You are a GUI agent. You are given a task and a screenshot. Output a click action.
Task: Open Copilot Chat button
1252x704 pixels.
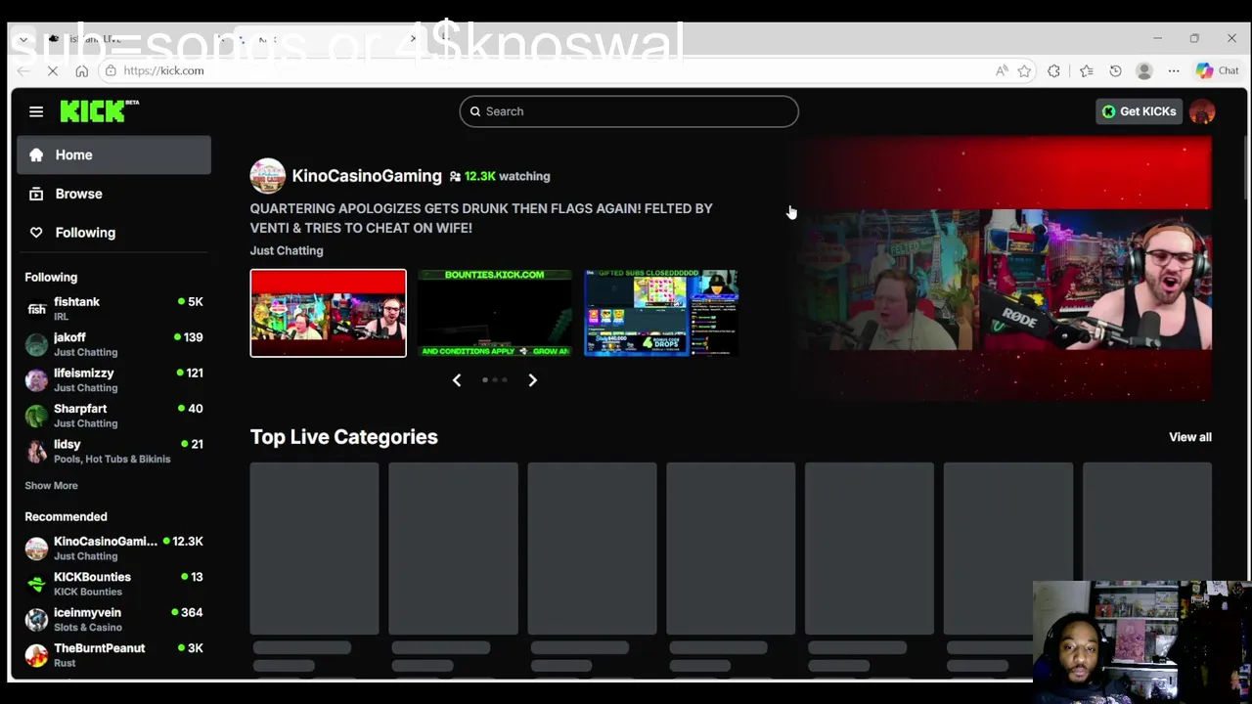[x=1218, y=70]
